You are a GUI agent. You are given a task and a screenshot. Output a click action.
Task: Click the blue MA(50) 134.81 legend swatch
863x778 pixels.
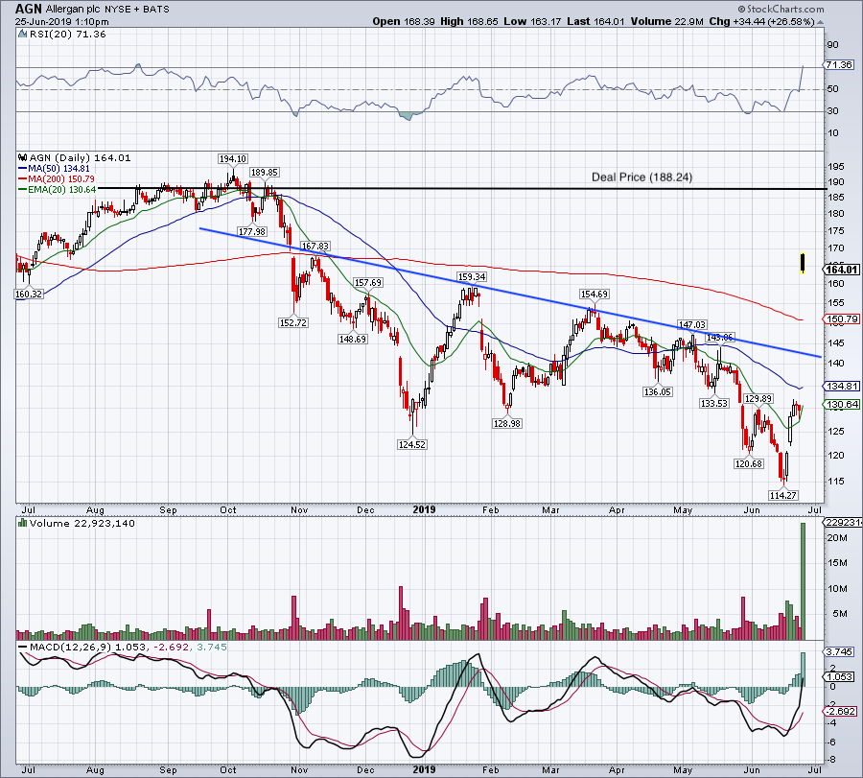tap(23, 169)
